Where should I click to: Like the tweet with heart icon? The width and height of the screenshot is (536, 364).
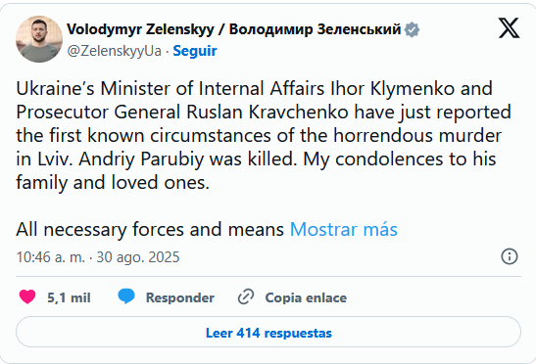[x=27, y=296]
